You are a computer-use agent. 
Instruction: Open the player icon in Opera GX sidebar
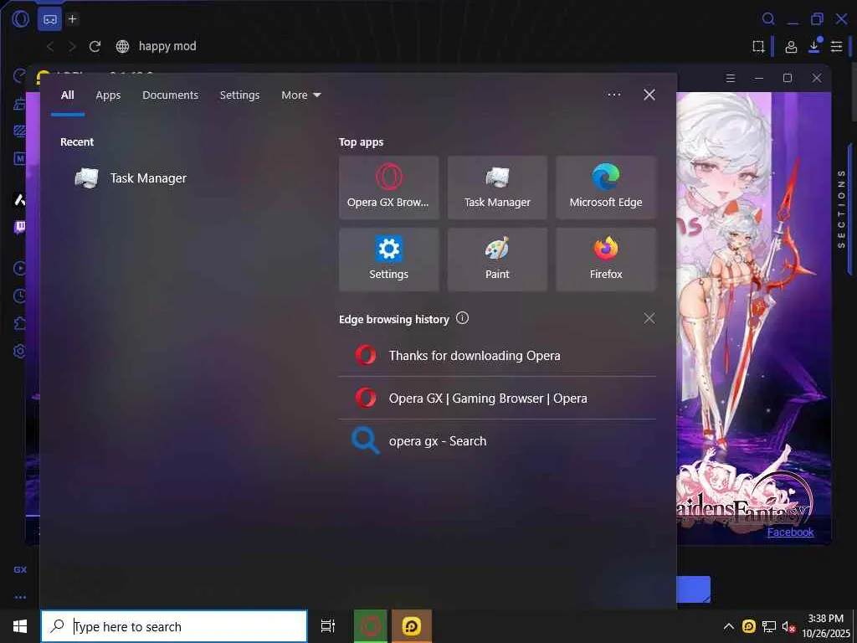(19, 268)
